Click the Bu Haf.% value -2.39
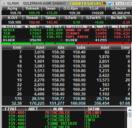Viewport: 132px width, 128px height. pyautogui.click(x=126, y=22)
